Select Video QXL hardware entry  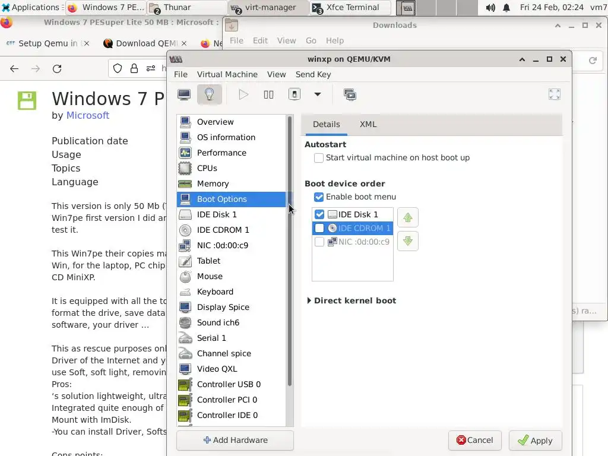point(232,369)
